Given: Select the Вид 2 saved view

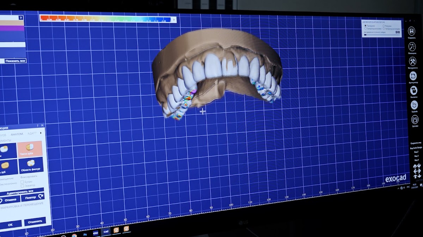Looking at the screenshot, I should pos(416,152).
